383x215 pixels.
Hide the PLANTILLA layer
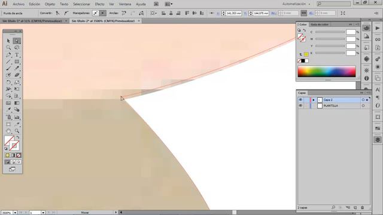(x=300, y=106)
